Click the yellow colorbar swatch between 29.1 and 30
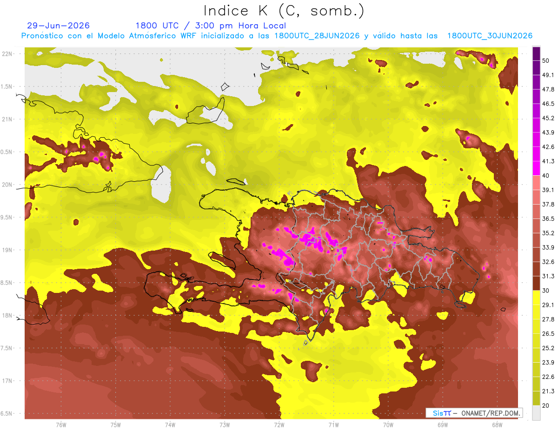Image resolution: width=558 pixels, height=431 pixels. (536, 298)
